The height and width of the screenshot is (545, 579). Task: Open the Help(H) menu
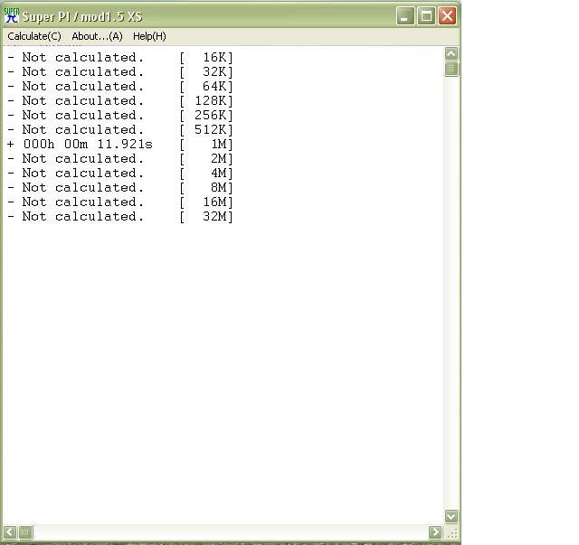pyautogui.click(x=149, y=36)
